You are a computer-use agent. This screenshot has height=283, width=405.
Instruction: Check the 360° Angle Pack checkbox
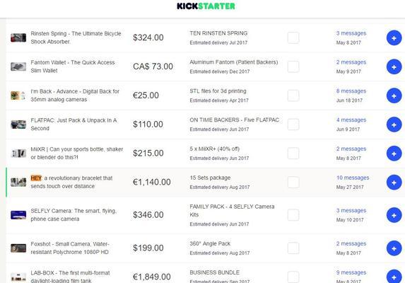point(293,248)
